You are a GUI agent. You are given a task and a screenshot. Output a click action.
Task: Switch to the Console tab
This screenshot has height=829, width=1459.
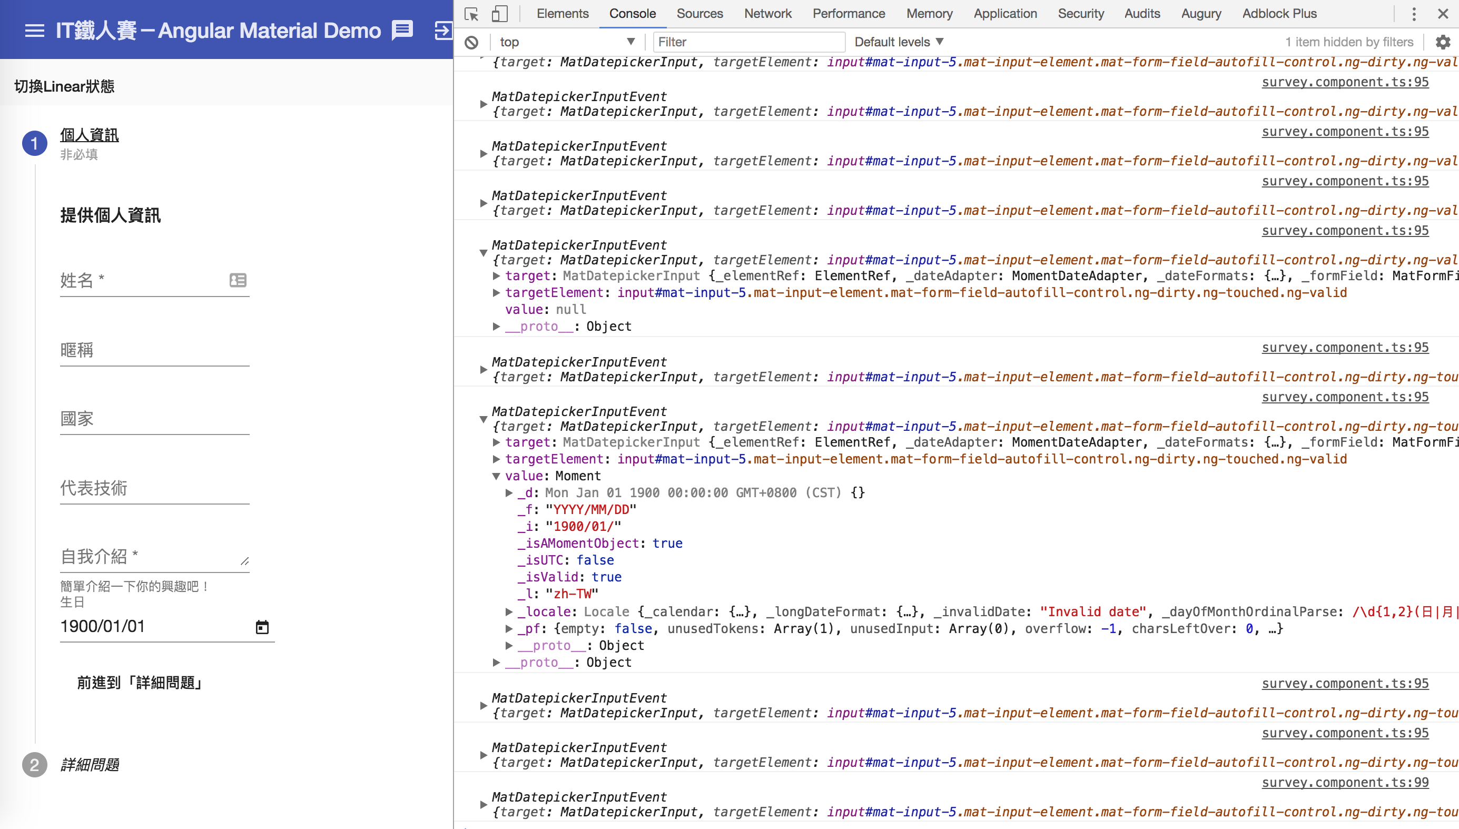(x=633, y=14)
